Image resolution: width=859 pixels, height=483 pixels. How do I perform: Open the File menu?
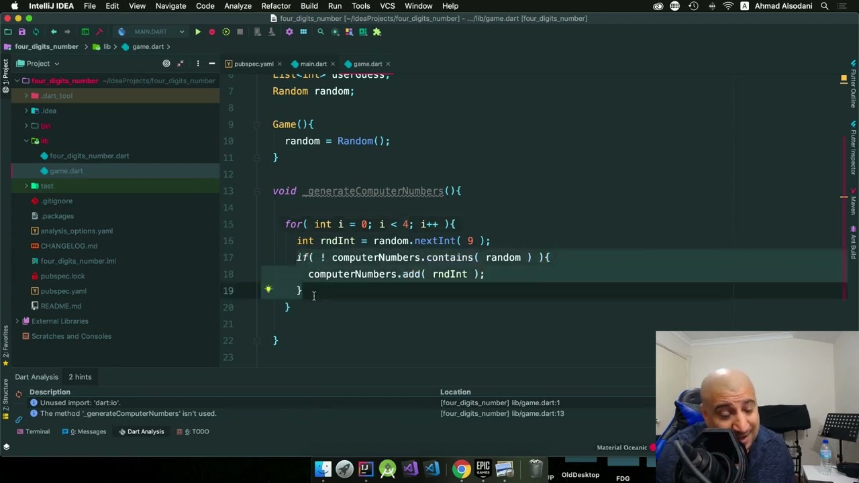click(89, 6)
